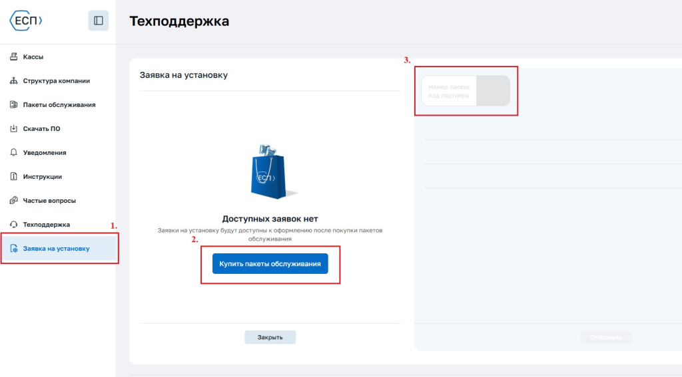Click the greyed Отправить button
The height and width of the screenshot is (377, 682).
(x=606, y=337)
